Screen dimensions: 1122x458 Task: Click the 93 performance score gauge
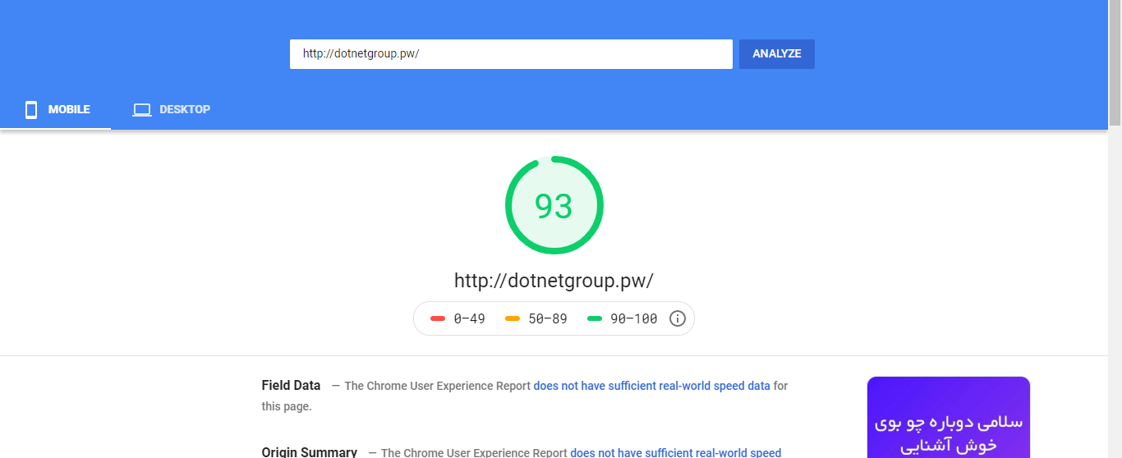coord(554,205)
